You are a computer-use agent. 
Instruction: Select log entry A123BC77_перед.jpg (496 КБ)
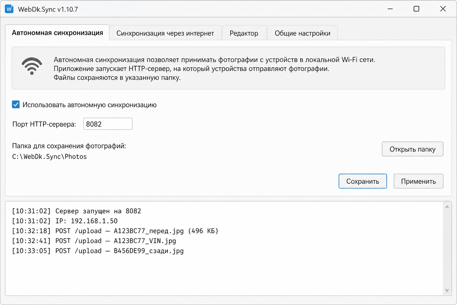[x=115, y=231]
